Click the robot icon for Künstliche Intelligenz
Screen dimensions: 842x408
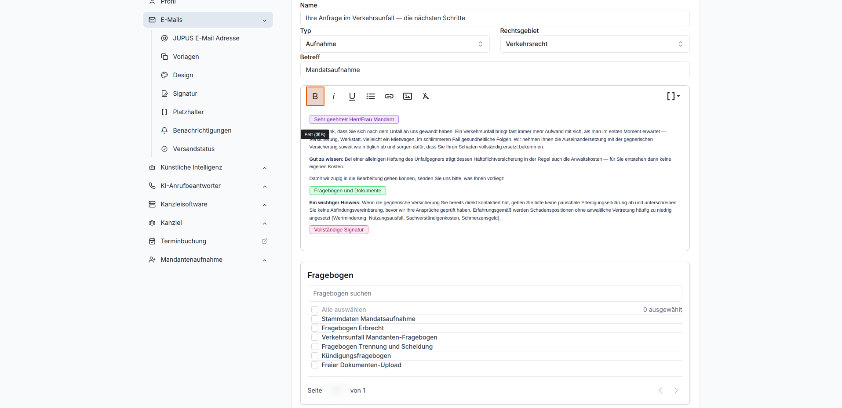pos(152,167)
